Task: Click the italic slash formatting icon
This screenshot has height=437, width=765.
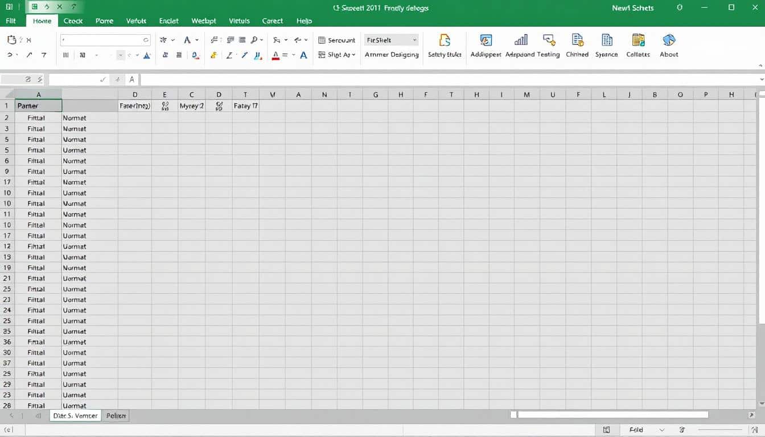Action: [229, 55]
